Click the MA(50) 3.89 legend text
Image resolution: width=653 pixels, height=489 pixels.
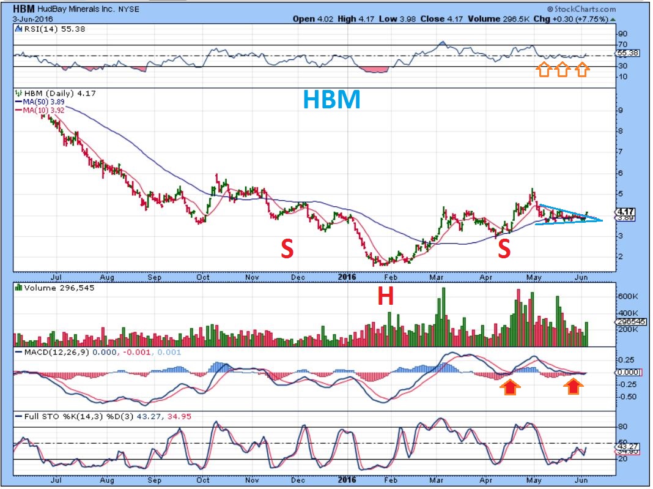click(43, 102)
